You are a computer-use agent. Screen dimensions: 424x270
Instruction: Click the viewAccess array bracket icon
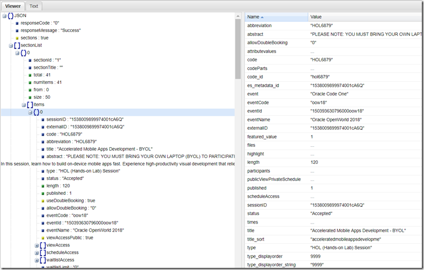click(43, 245)
